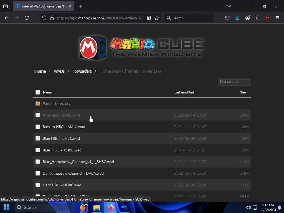The image size is (284, 213).
Task: Download Dark HBC - DHBC.wad
Action: (x=62, y=185)
